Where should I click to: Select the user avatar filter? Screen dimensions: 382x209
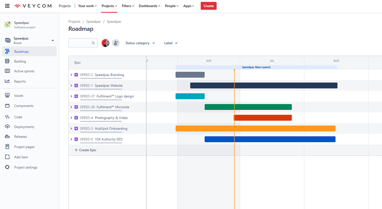[105, 43]
